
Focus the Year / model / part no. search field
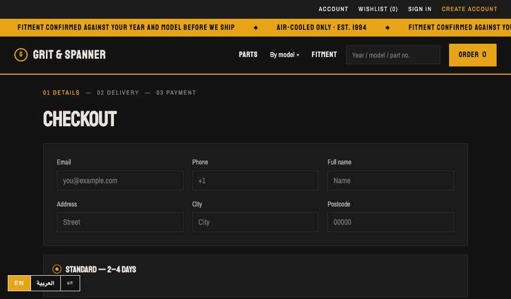(393, 55)
